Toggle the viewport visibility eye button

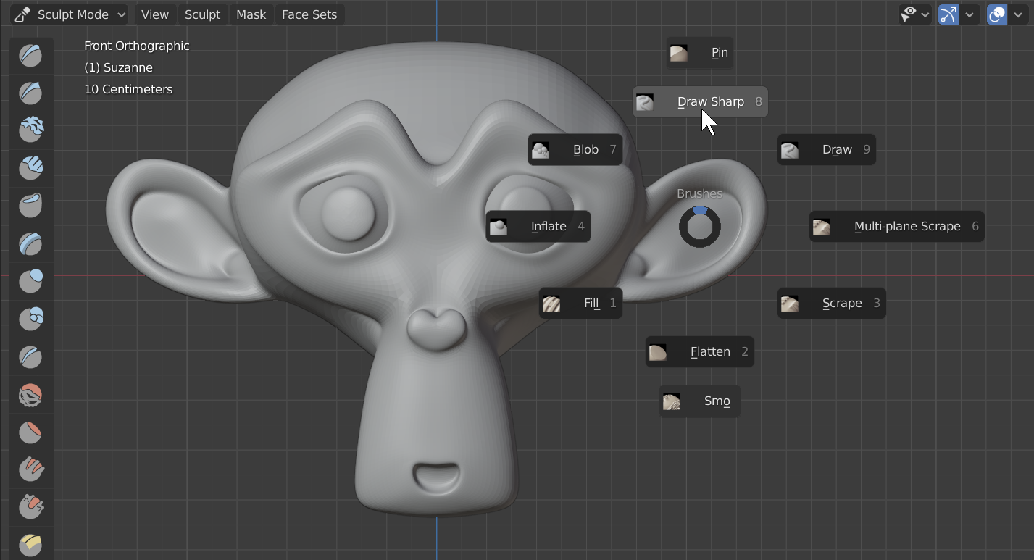tap(910, 14)
